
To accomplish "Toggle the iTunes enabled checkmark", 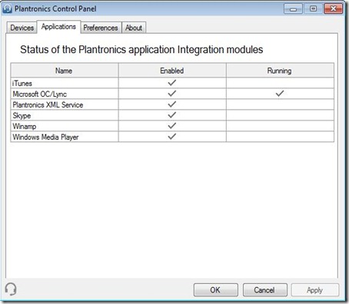I will coord(172,83).
